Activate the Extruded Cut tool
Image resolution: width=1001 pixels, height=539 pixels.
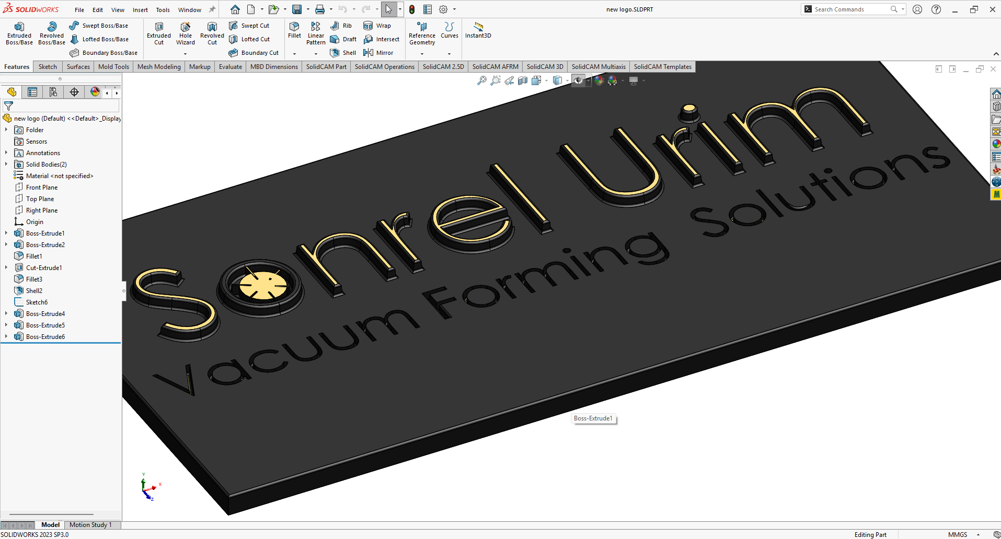click(x=159, y=33)
